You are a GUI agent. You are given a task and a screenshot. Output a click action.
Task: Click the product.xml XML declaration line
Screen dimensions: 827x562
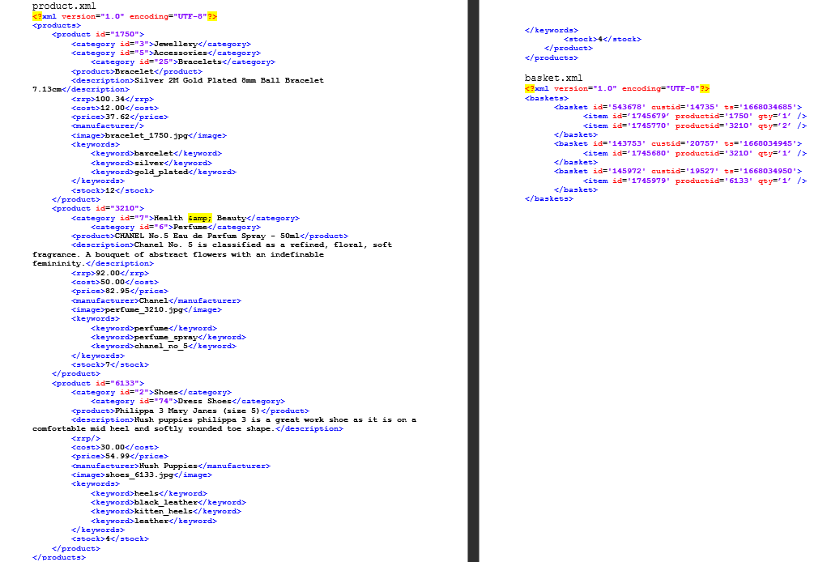tap(125, 17)
